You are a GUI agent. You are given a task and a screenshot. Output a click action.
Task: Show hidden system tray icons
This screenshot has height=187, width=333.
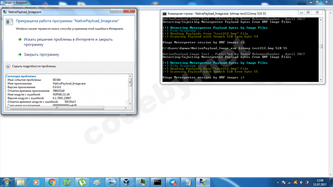point(278,182)
